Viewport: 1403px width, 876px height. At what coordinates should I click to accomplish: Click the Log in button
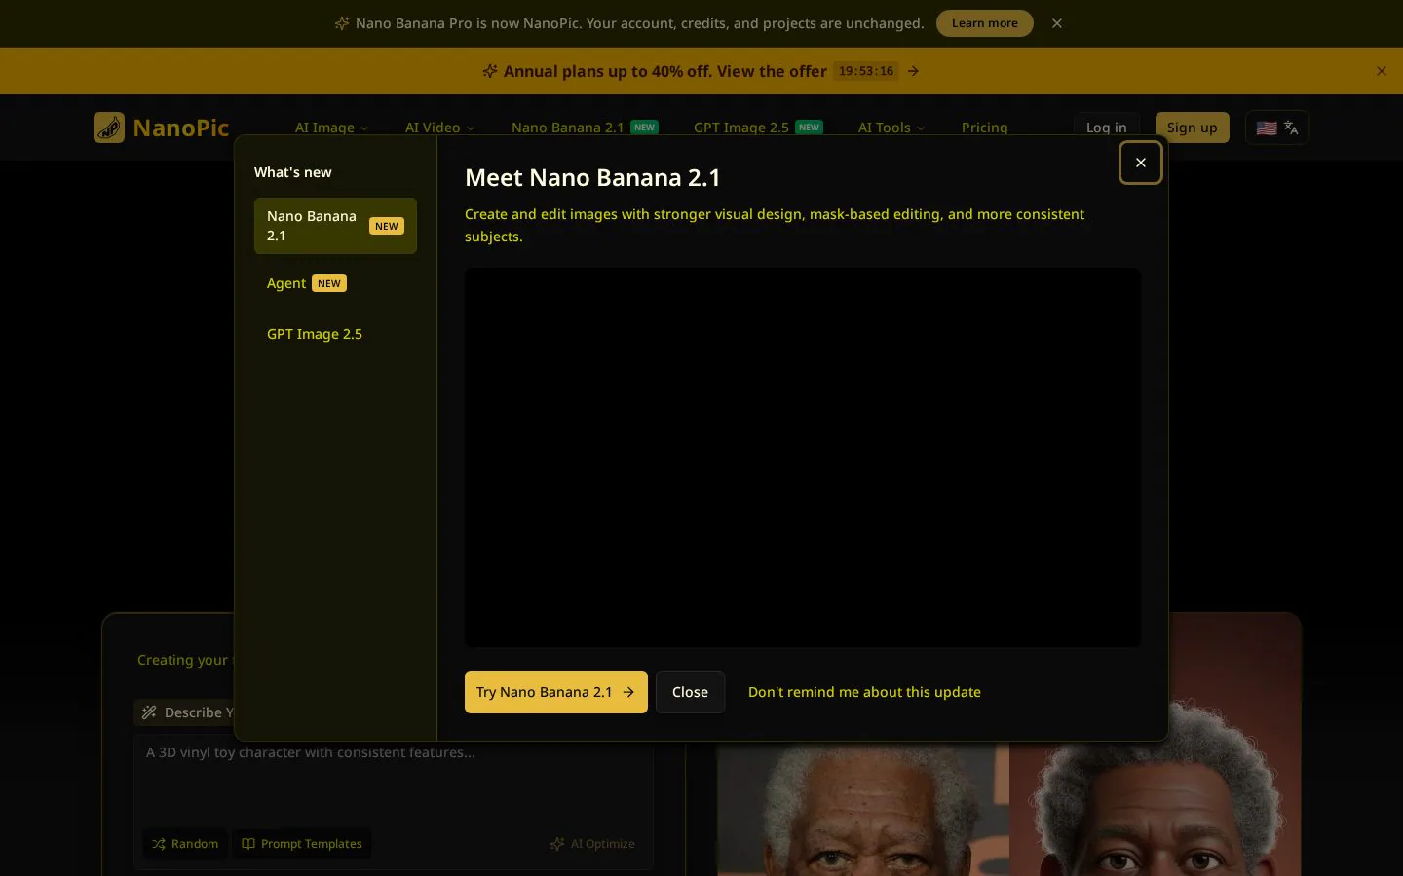1107,128
